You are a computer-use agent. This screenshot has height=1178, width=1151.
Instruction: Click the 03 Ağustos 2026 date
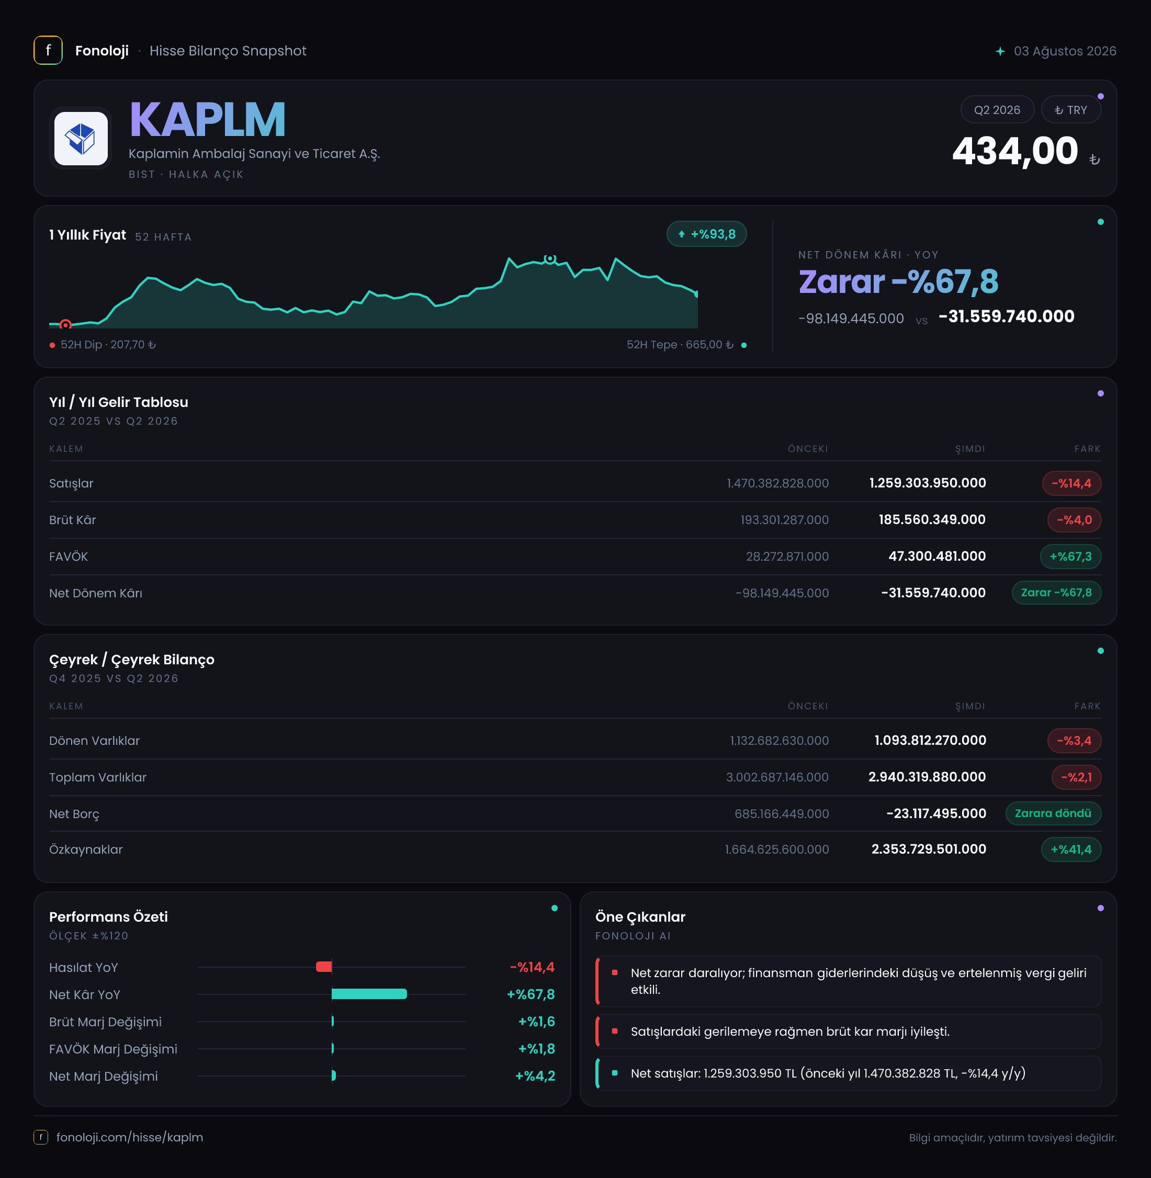pyautogui.click(x=1065, y=51)
